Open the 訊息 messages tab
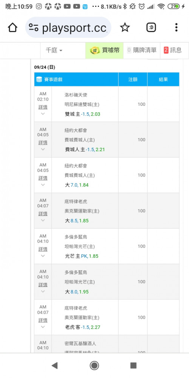This screenshot has height=378, width=189. click(x=173, y=50)
